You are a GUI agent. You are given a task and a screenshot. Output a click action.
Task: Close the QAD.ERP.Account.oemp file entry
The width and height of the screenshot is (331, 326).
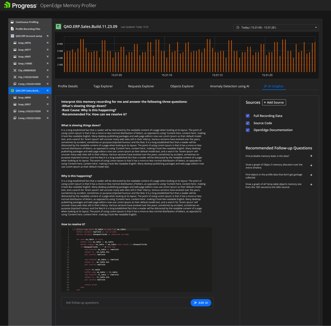[48, 36]
